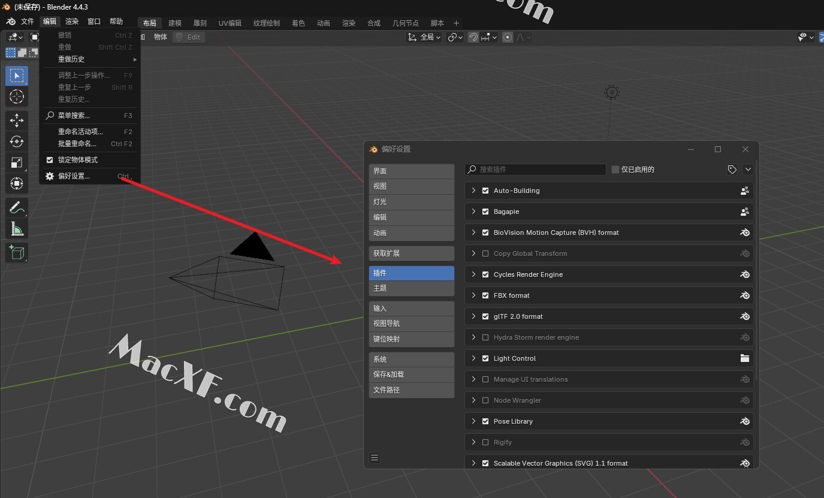
Task: Choose 批量重命名... from the menu
Action: click(90, 144)
